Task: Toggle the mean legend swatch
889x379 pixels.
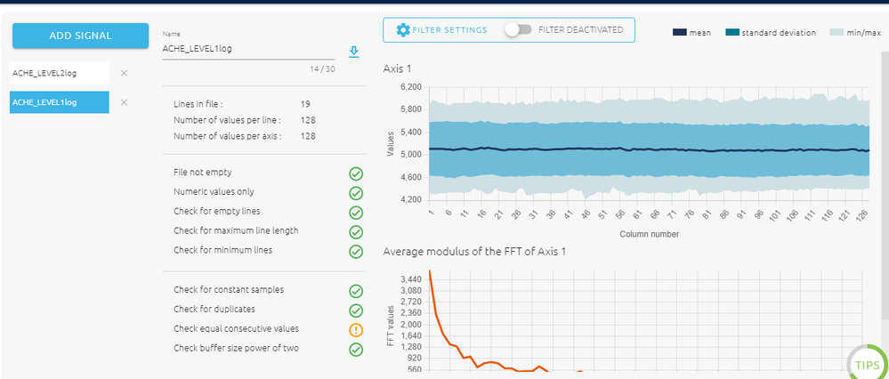Action: (x=680, y=33)
